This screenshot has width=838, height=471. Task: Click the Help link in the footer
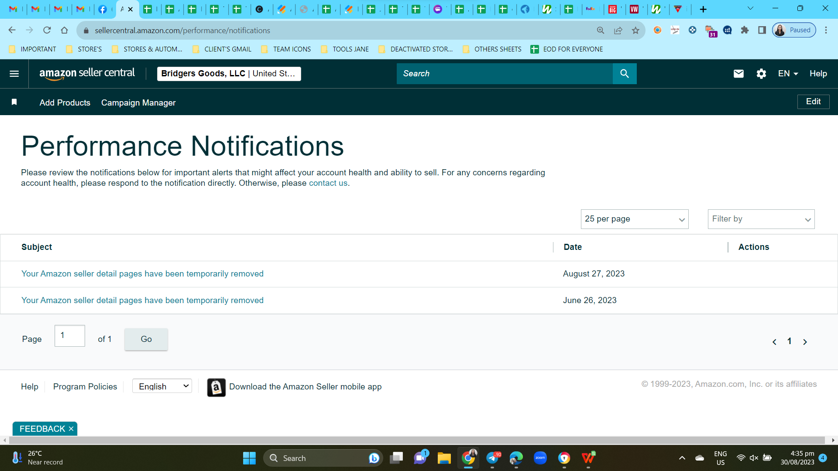[x=30, y=387]
